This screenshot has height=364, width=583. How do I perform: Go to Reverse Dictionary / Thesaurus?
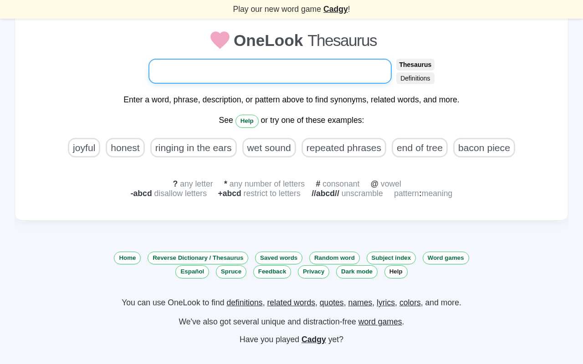pos(198,258)
